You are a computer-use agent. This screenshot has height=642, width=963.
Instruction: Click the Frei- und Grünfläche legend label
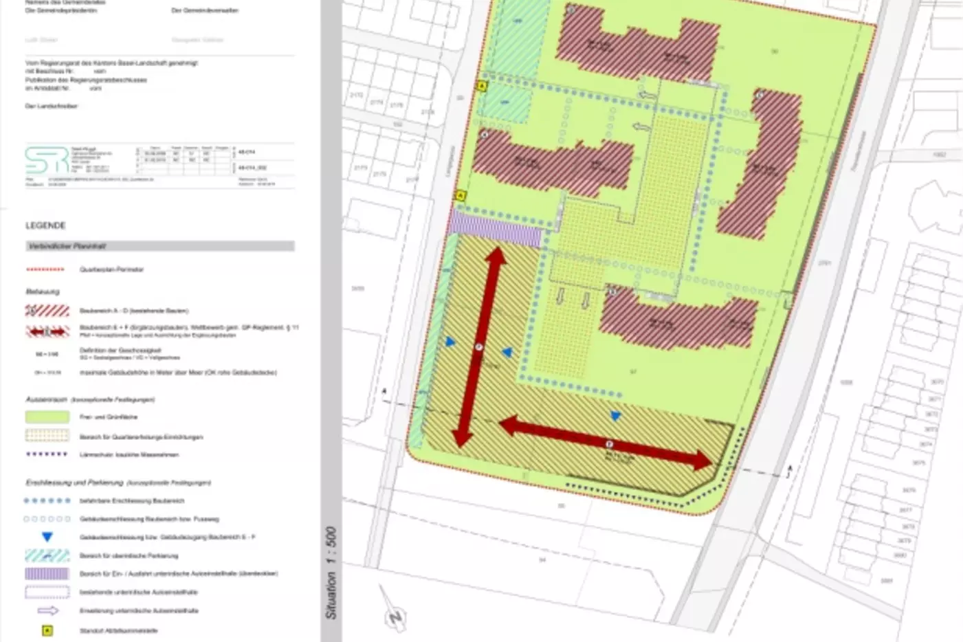pos(109,417)
